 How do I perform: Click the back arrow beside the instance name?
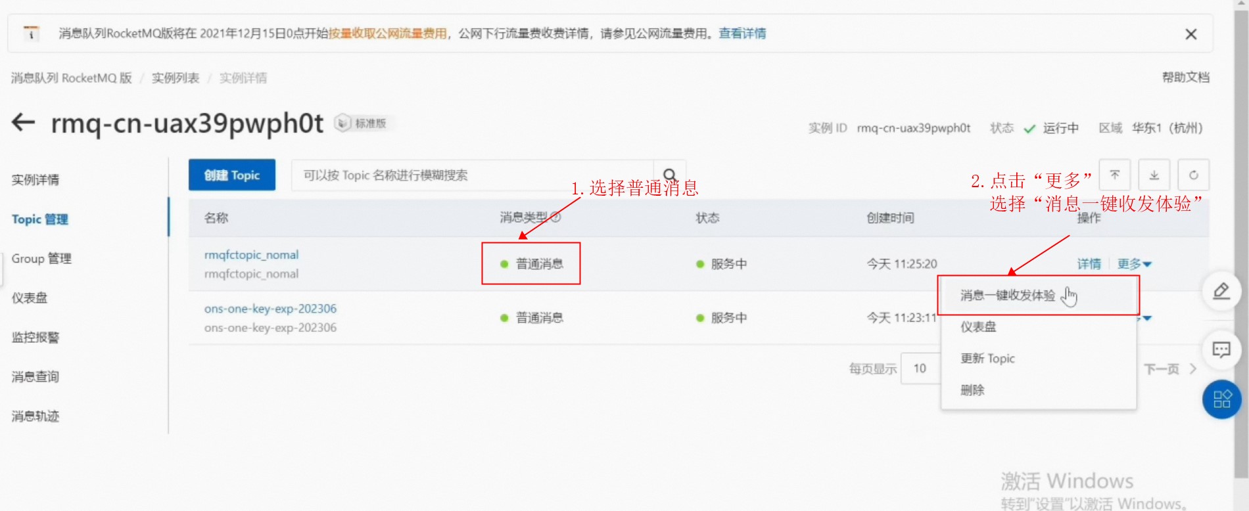(x=23, y=122)
